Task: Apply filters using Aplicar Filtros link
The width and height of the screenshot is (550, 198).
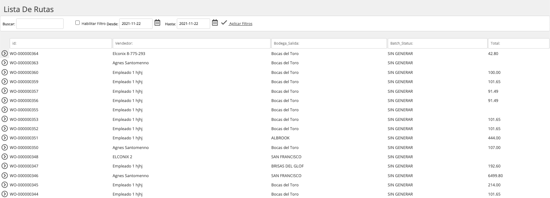Action: pyautogui.click(x=240, y=24)
